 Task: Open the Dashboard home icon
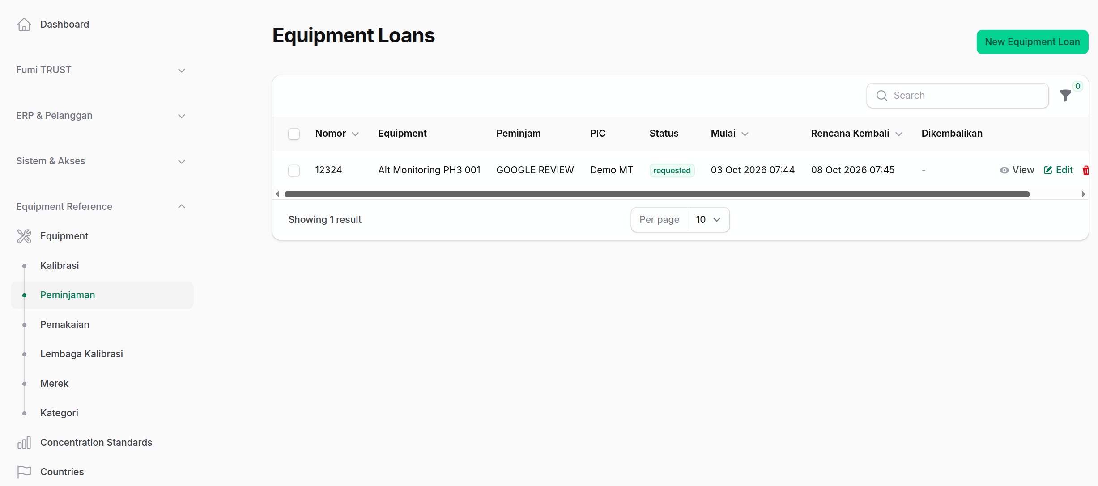[x=24, y=25]
